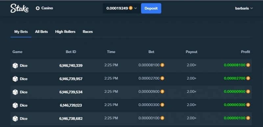Click Bitcoin icon beside bet amount 0.00000100
Viewport: 263px width, 127px height.
pos(162,118)
